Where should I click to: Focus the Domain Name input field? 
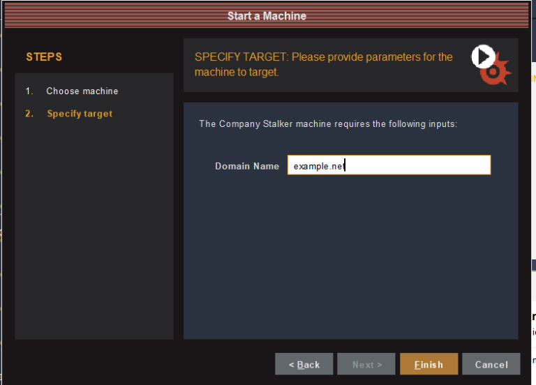[x=389, y=165]
